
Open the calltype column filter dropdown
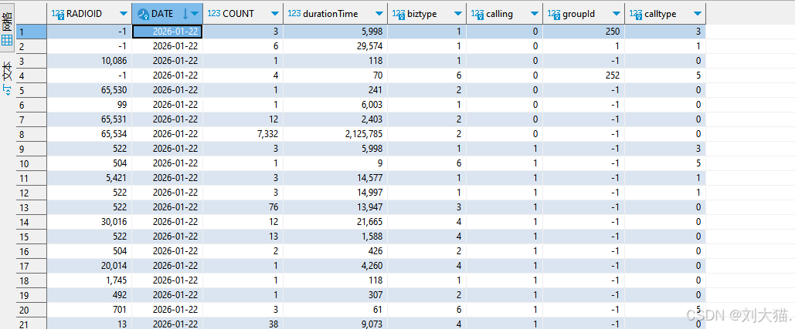[698, 14]
